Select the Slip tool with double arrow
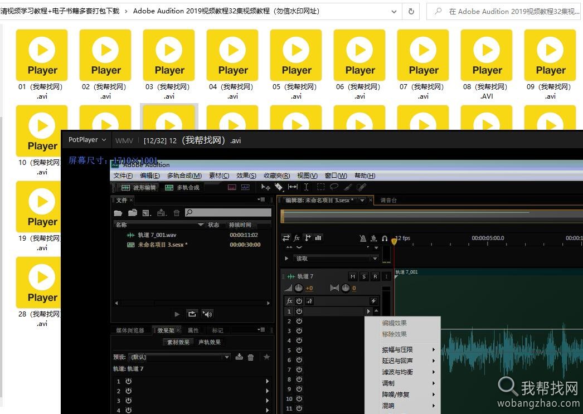The width and height of the screenshot is (583, 414). pyautogui.click(x=293, y=187)
